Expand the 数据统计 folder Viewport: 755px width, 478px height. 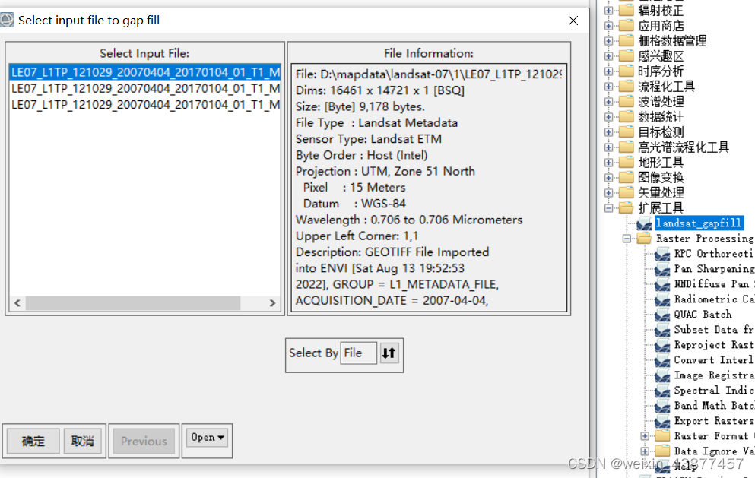tap(608, 117)
